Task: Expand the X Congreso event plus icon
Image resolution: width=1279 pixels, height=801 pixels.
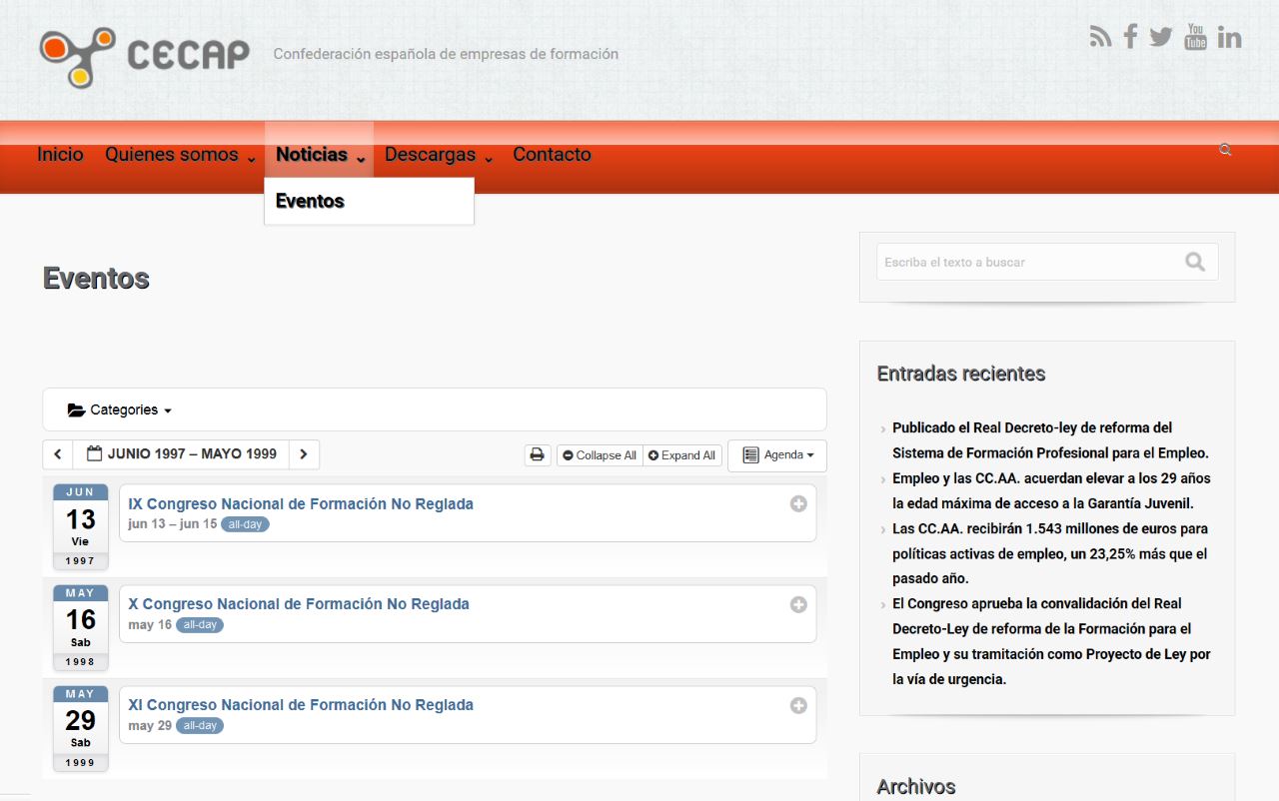Action: tap(798, 604)
